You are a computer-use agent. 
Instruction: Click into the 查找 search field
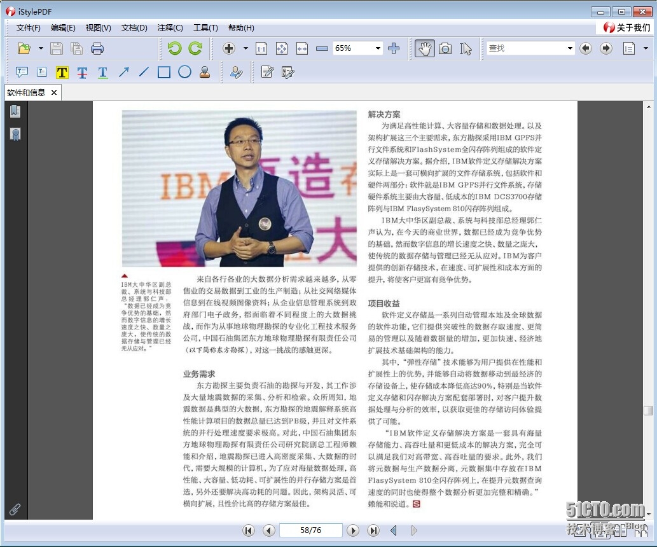click(x=526, y=48)
